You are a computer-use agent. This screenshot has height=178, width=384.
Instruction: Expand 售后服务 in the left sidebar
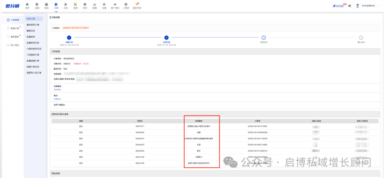pos(15,37)
